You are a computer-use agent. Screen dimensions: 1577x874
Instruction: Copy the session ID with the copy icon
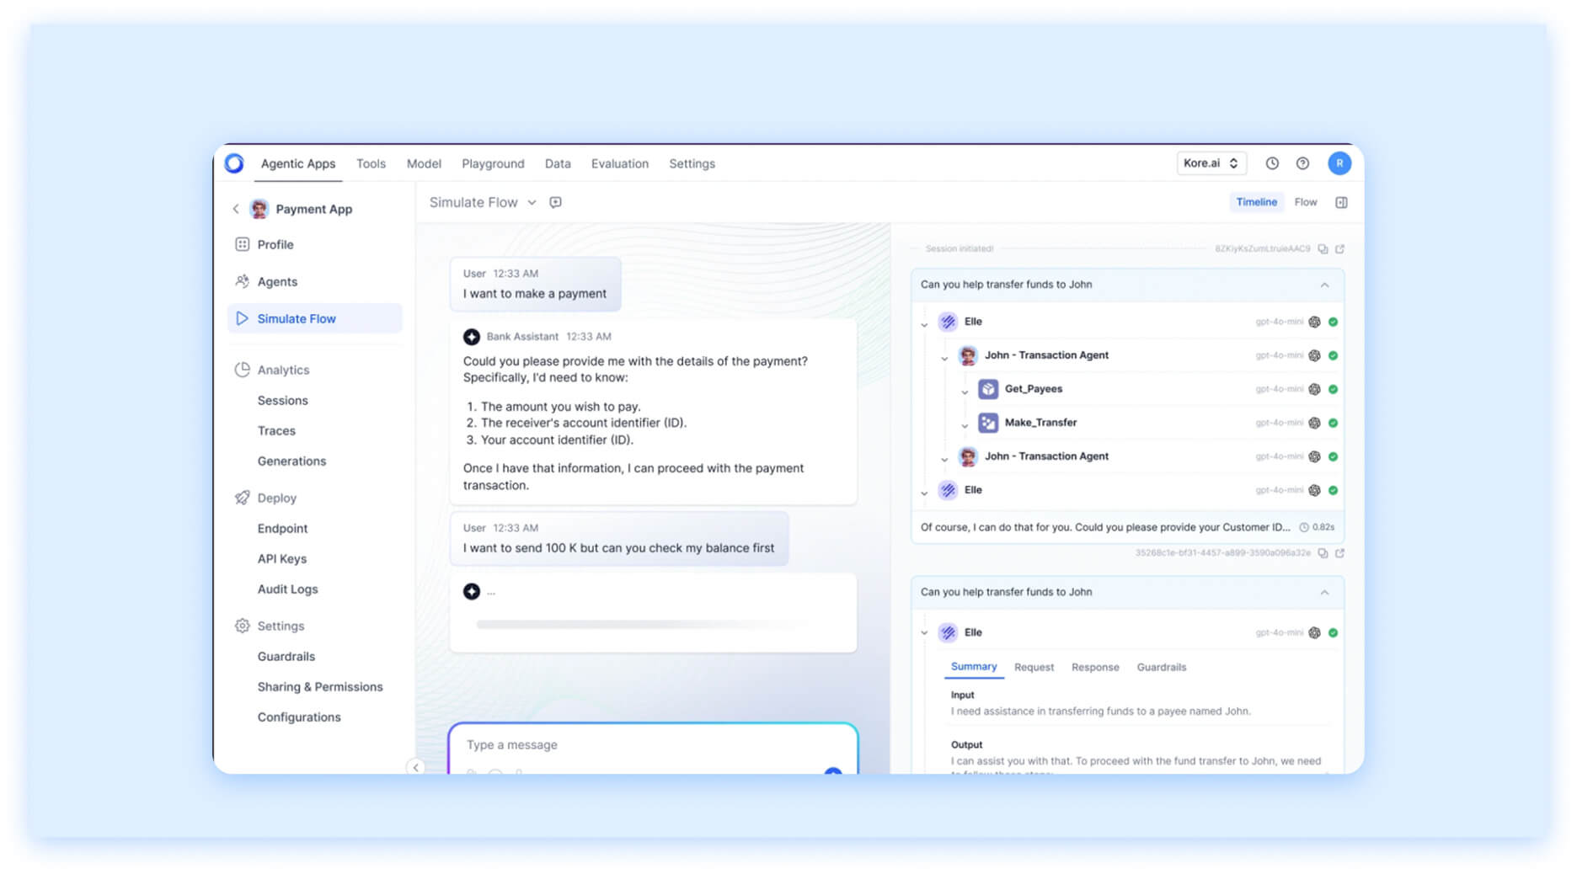(x=1323, y=248)
